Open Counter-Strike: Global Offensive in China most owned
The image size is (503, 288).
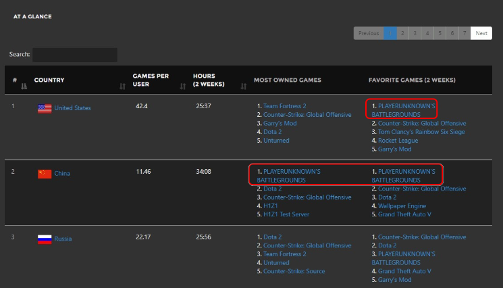click(x=307, y=197)
